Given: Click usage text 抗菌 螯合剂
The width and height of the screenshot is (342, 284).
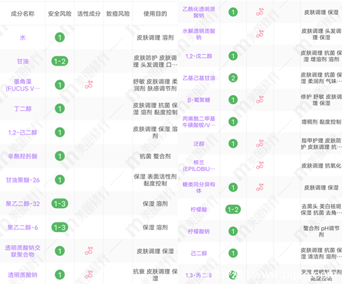Looking at the screenshot, I should [155, 156].
